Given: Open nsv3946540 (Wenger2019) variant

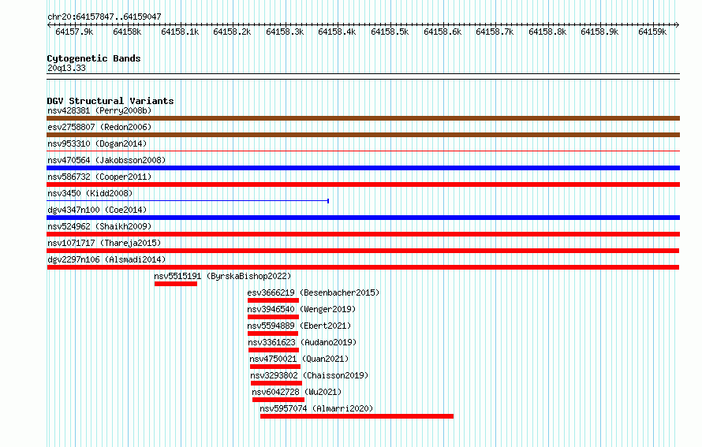Looking at the screenshot, I should (301, 309).
